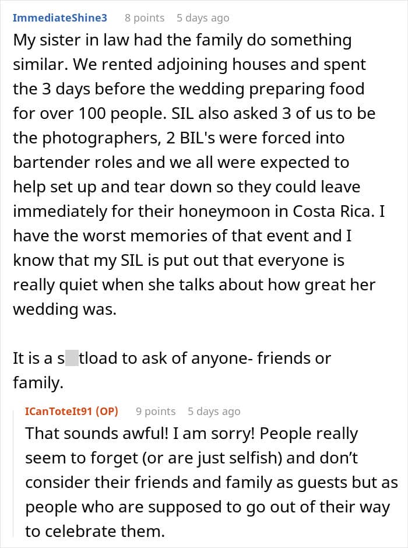Click the (OP) tag beside ICanToteIt91
This screenshot has height=548, width=408.
[x=105, y=411]
